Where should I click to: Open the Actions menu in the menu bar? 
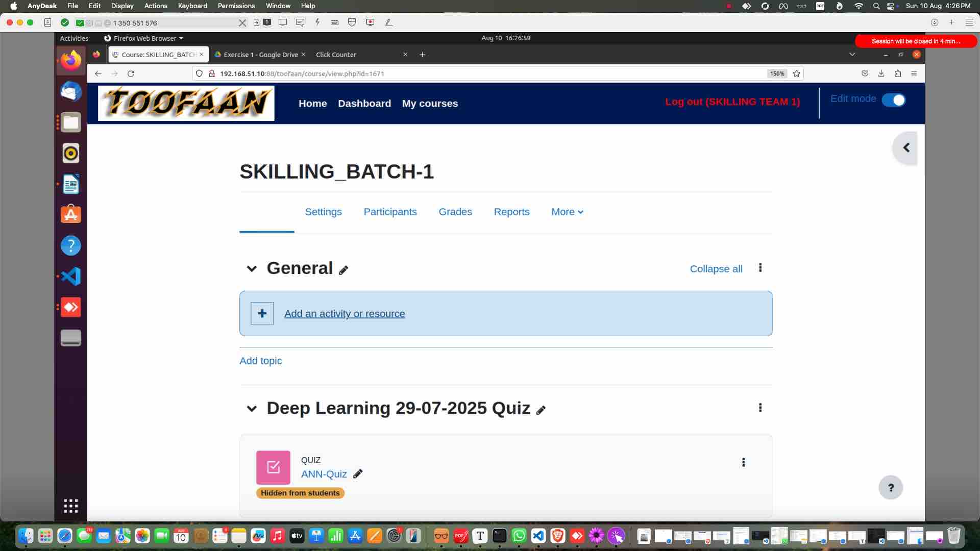(155, 6)
